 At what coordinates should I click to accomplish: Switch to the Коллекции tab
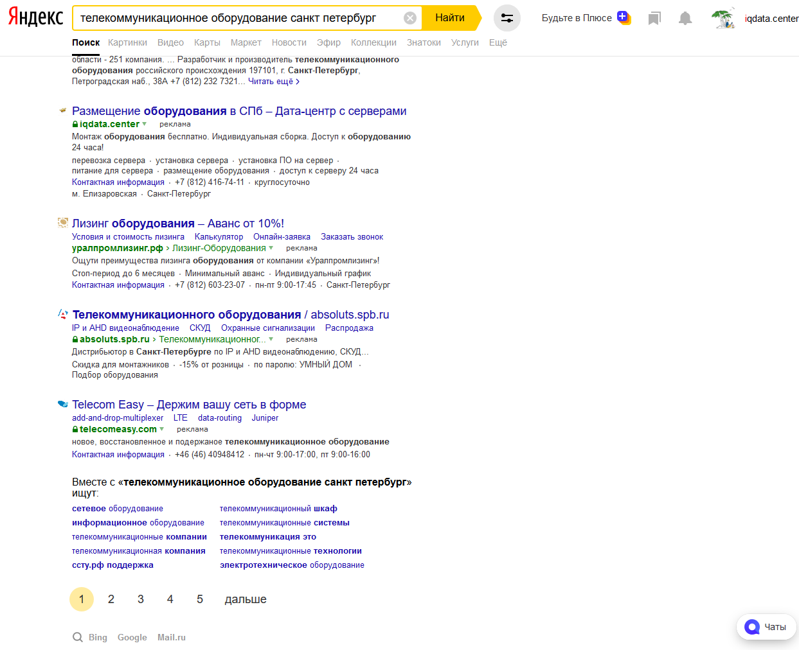[373, 42]
